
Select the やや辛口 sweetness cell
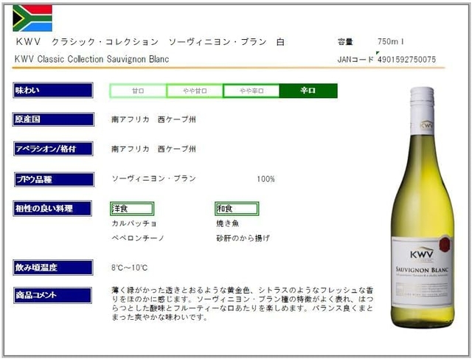pos(251,91)
